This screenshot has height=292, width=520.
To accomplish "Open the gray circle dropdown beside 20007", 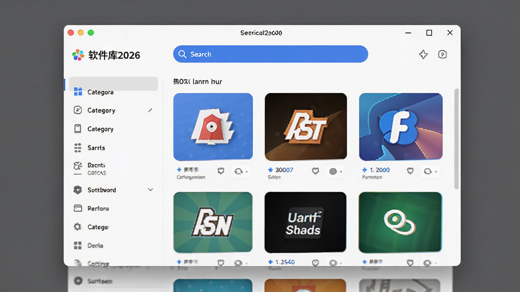I will click(335, 171).
